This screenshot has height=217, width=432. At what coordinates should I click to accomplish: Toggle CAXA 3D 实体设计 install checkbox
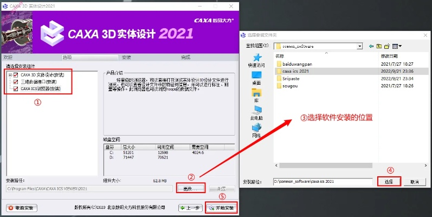(x=16, y=75)
